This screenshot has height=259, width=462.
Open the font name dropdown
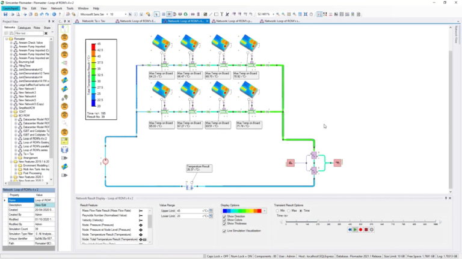[x=107, y=14]
